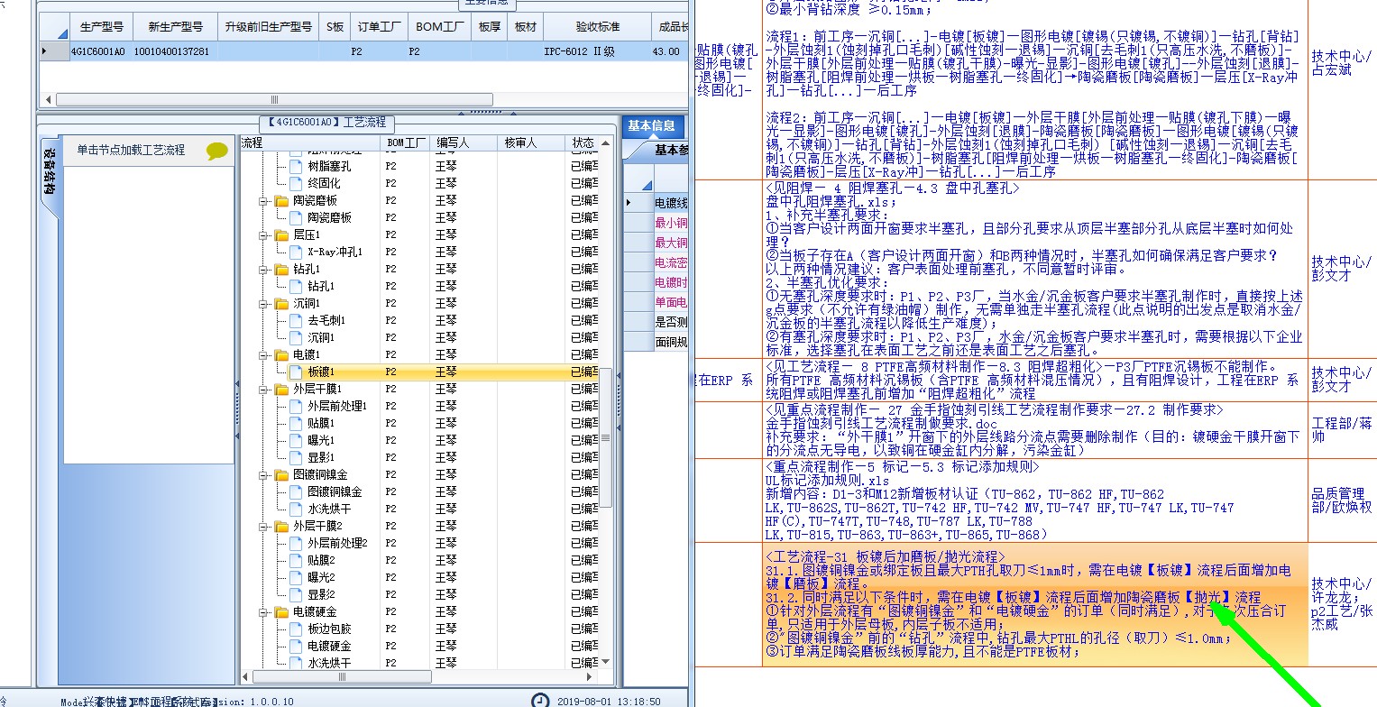Click top grid horizontal scrollbar thumb
Viewport: 1377px width, 707px height.
[x=274, y=99]
